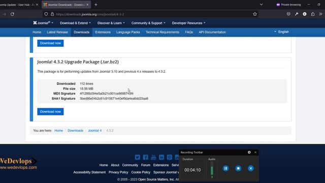Open FAQs navigation item

tap(189, 32)
